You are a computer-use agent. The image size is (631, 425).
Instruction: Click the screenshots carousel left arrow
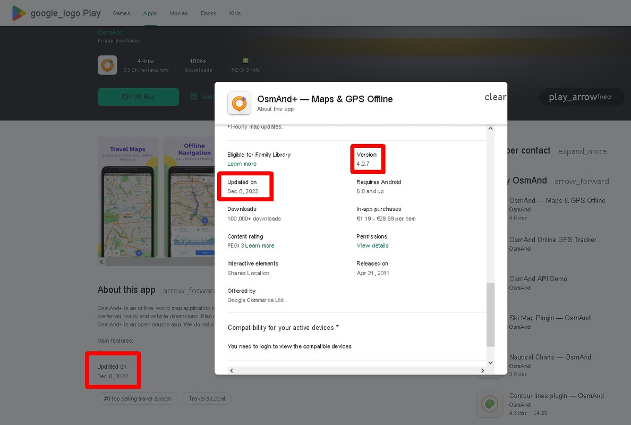coord(101,261)
